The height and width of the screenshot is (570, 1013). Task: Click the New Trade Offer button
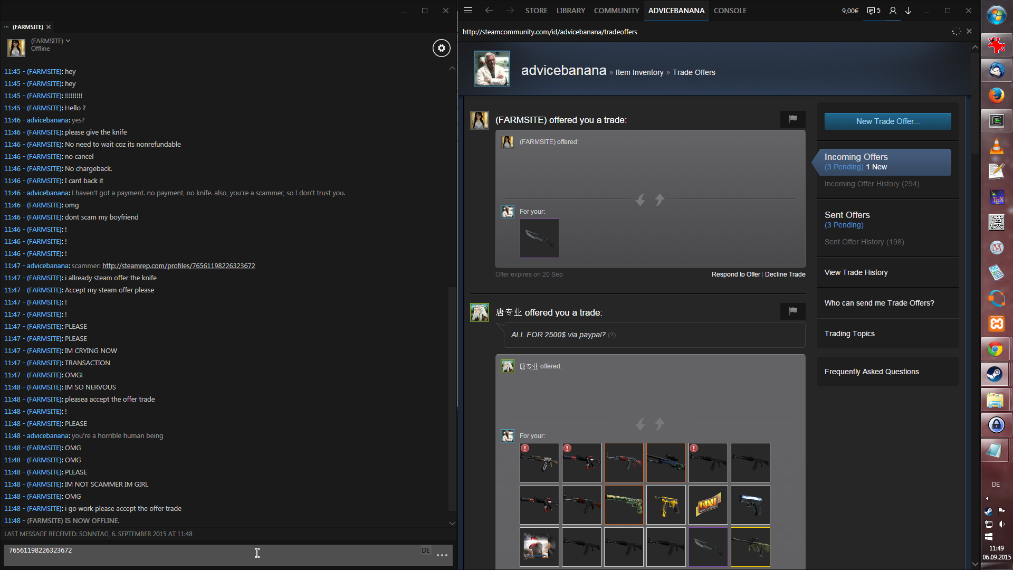[887, 121]
